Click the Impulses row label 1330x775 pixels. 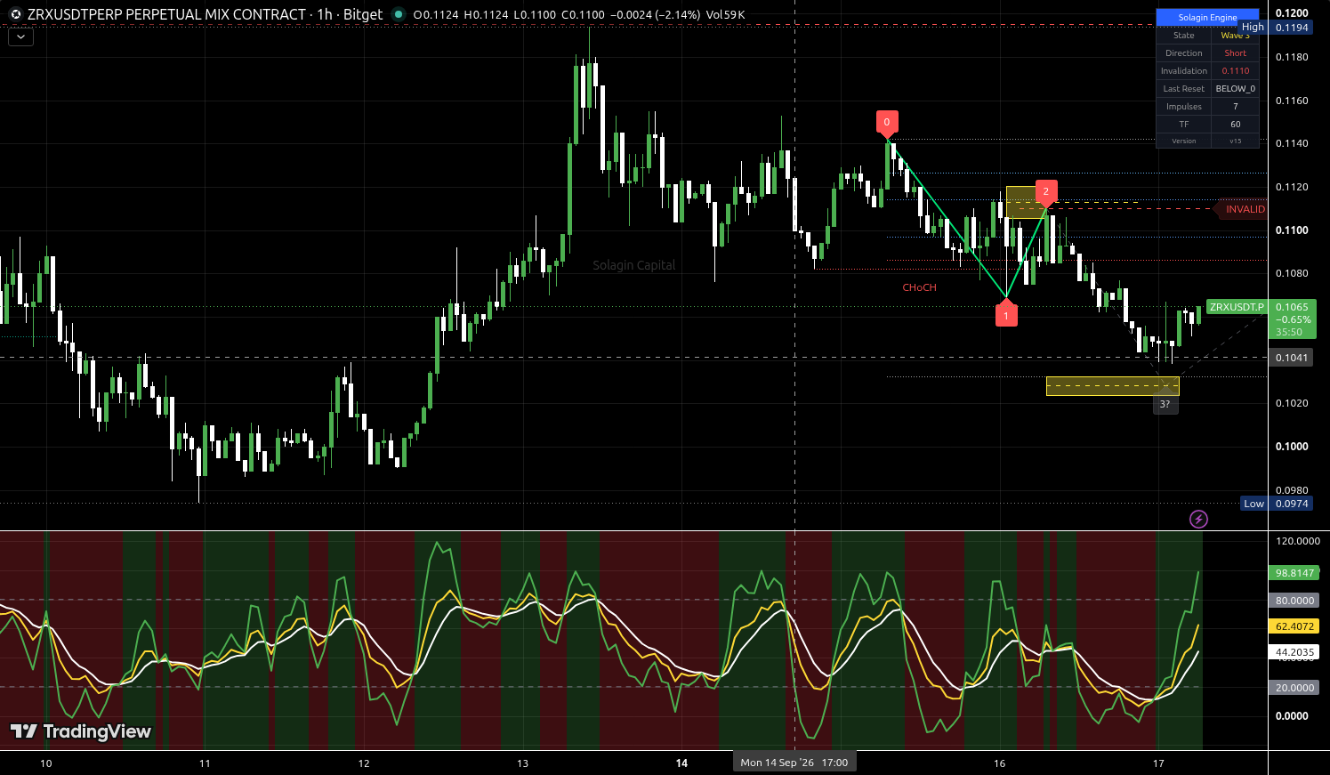coord(1183,107)
